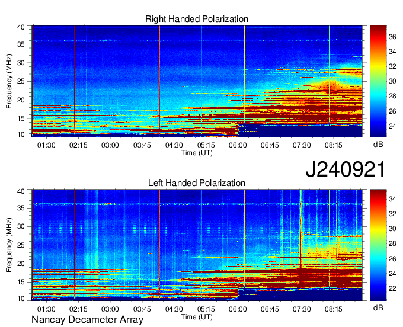Click 07:30 time tick on Left Handed plot
Screen dimensions: 403x327
302,309
